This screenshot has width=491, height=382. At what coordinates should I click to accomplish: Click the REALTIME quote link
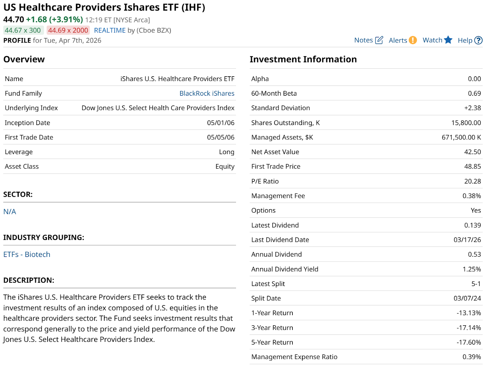coord(110,30)
